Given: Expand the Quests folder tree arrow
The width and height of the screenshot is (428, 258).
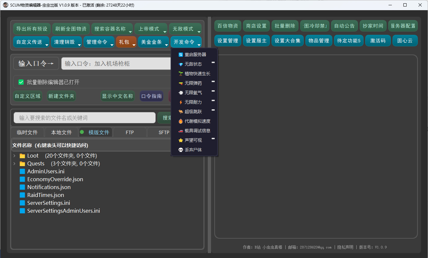Looking at the screenshot, I should (14, 163).
